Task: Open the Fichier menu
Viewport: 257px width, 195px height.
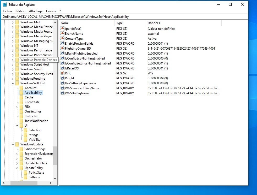Action: coord(8,11)
